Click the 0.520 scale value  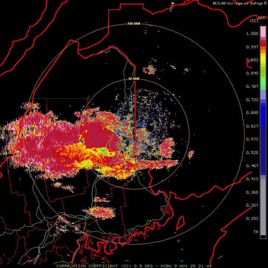point(252,153)
